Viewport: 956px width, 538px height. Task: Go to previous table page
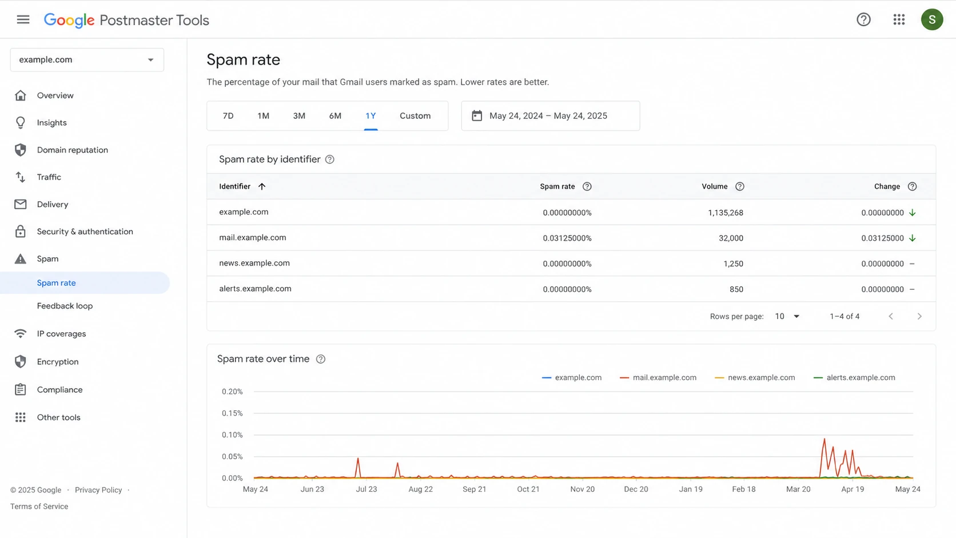[x=891, y=316]
